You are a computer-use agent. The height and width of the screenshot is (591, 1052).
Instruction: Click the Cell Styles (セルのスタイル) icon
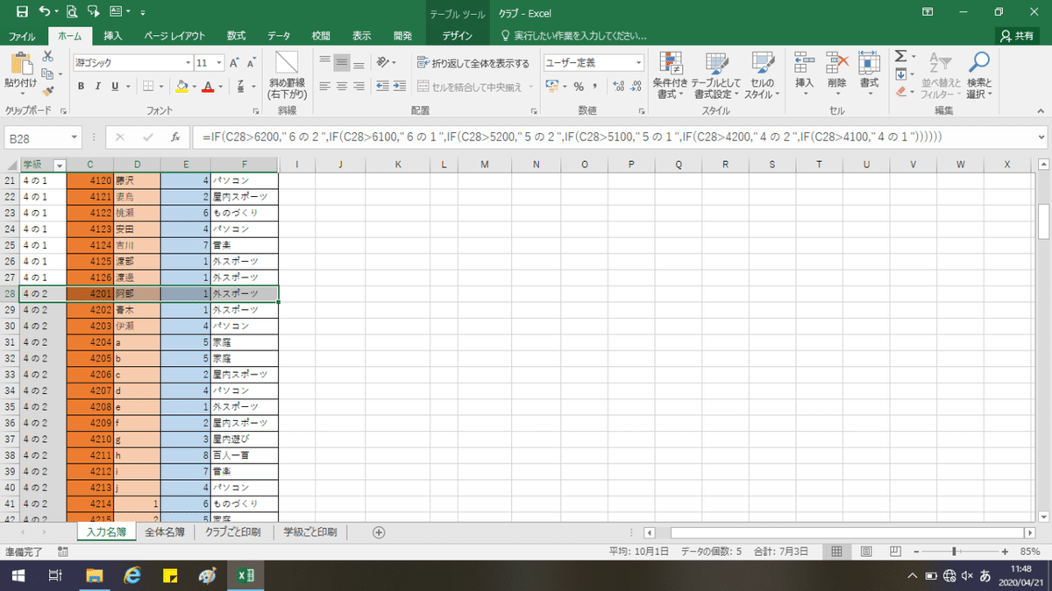click(x=762, y=63)
